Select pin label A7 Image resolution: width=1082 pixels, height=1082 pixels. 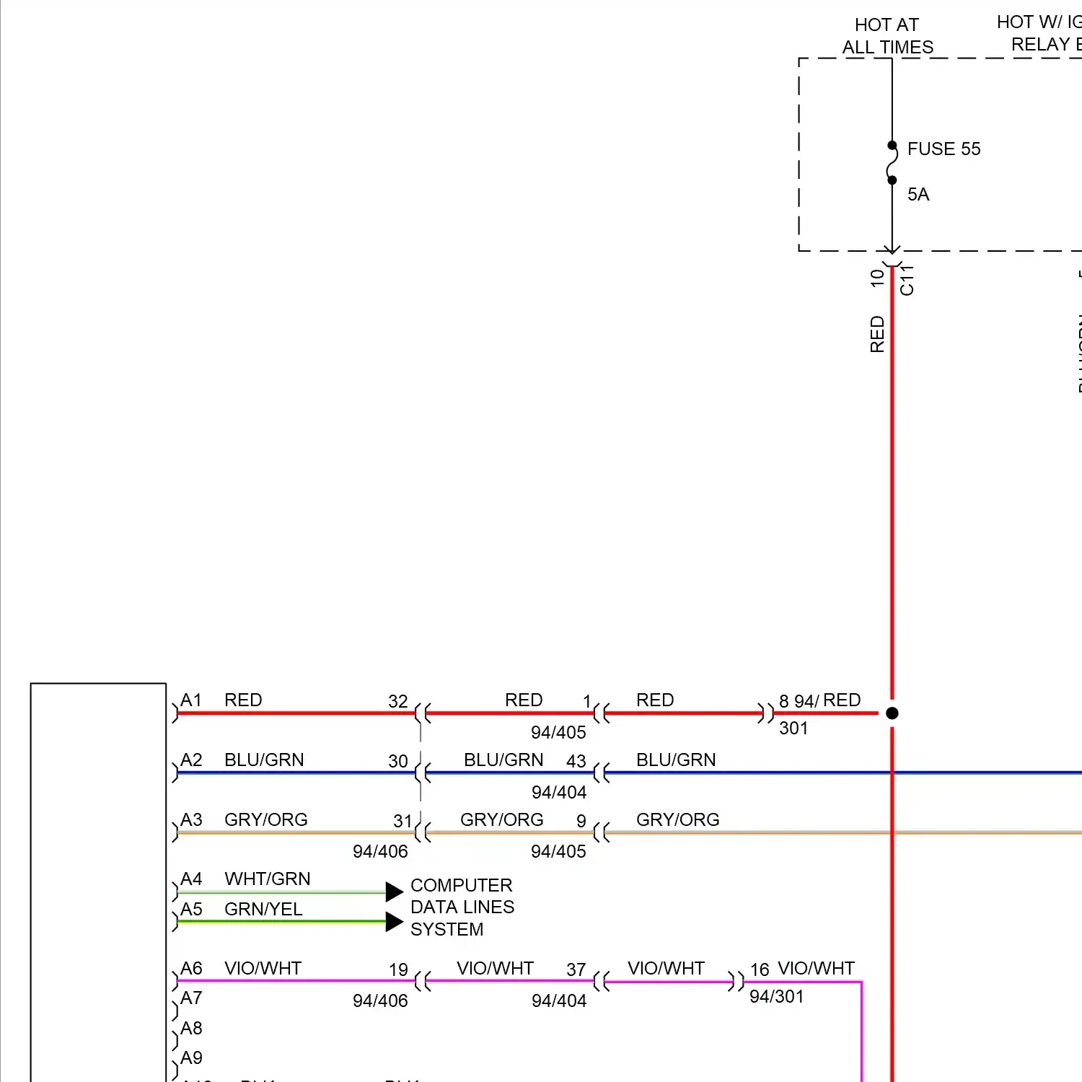(191, 998)
